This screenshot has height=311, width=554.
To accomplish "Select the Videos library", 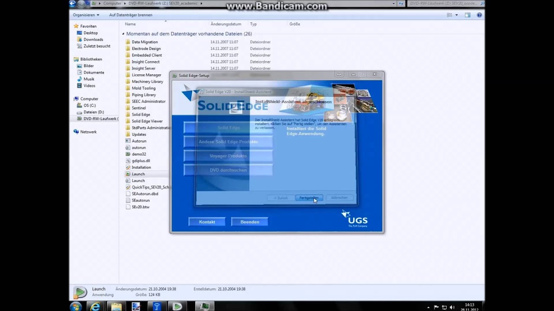I will [x=89, y=86].
